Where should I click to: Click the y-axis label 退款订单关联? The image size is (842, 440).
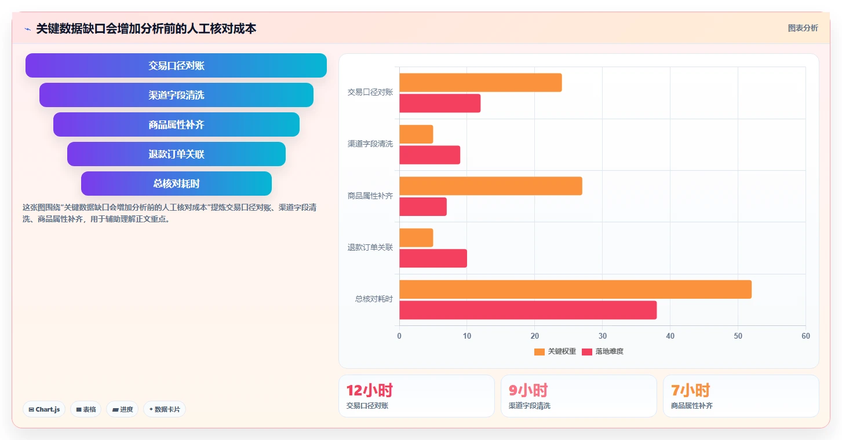tap(370, 248)
